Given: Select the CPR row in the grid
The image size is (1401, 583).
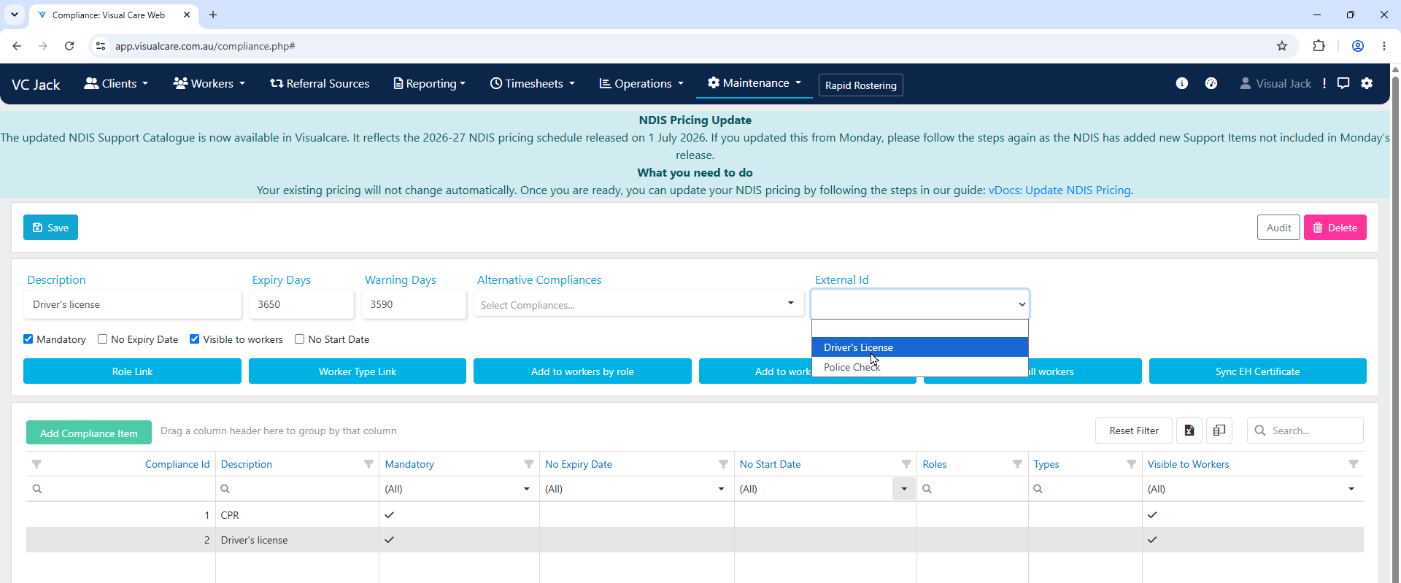Looking at the screenshot, I should 695,515.
